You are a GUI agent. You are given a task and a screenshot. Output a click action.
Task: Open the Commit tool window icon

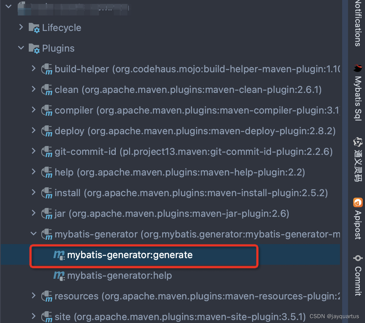coord(358,258)
